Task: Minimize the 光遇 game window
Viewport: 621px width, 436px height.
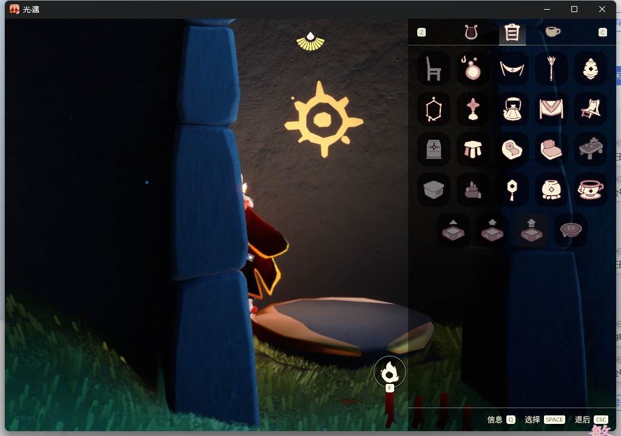Action: tap(547, 9)
